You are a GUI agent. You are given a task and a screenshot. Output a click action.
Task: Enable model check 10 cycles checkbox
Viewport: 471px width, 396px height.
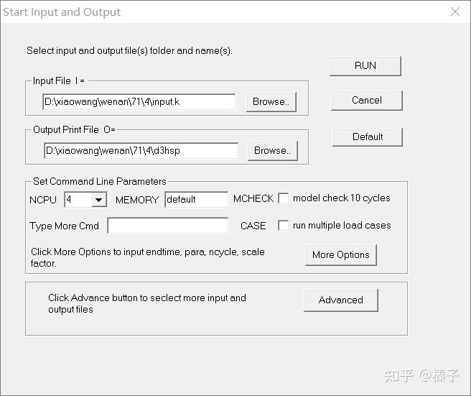284,198
